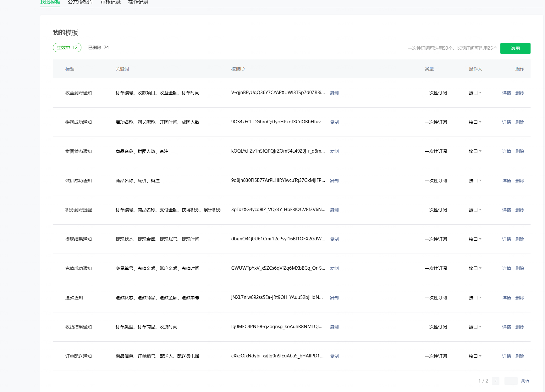545x392 pixels.
Task: Show 已删除 templates filter
Action: (98, 48)
